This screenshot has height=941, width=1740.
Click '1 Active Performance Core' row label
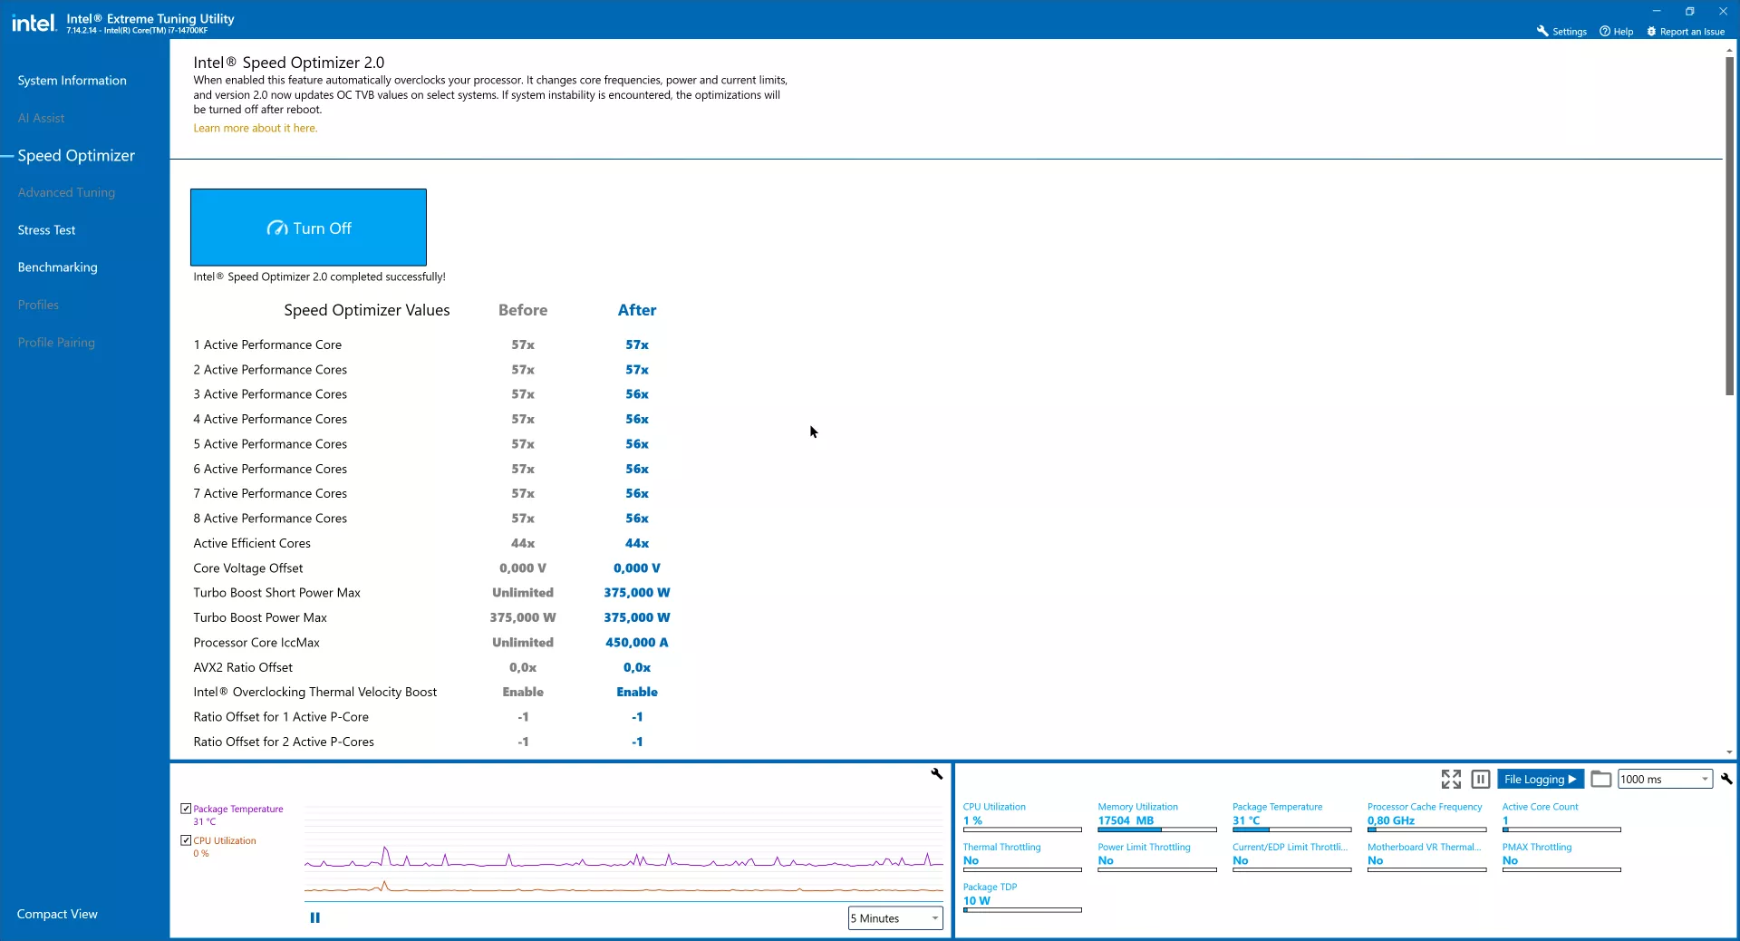267,344
